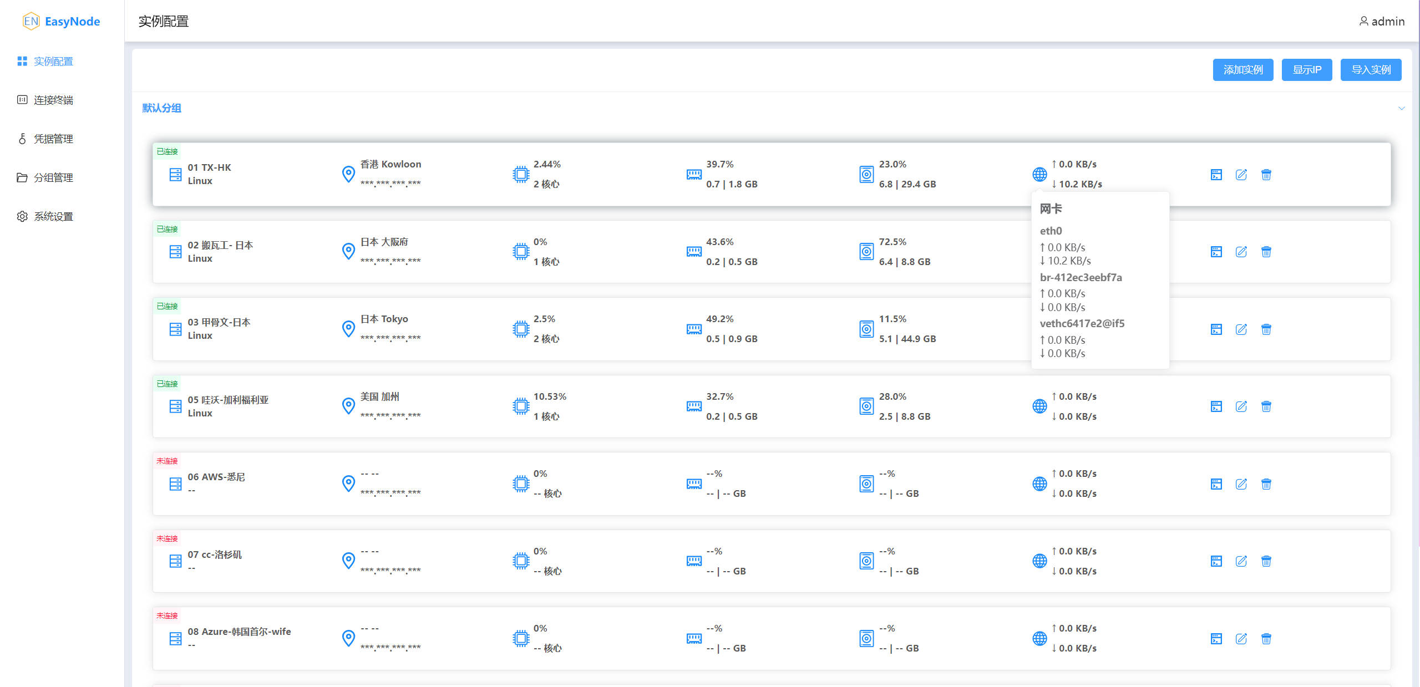The height and width of the screenshot is (687, 1420).
Task: Click the 添加实例 button
Action: tap(1243, 70)
